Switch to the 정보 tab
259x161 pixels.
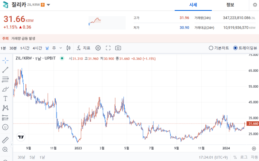tap(230, 5)
